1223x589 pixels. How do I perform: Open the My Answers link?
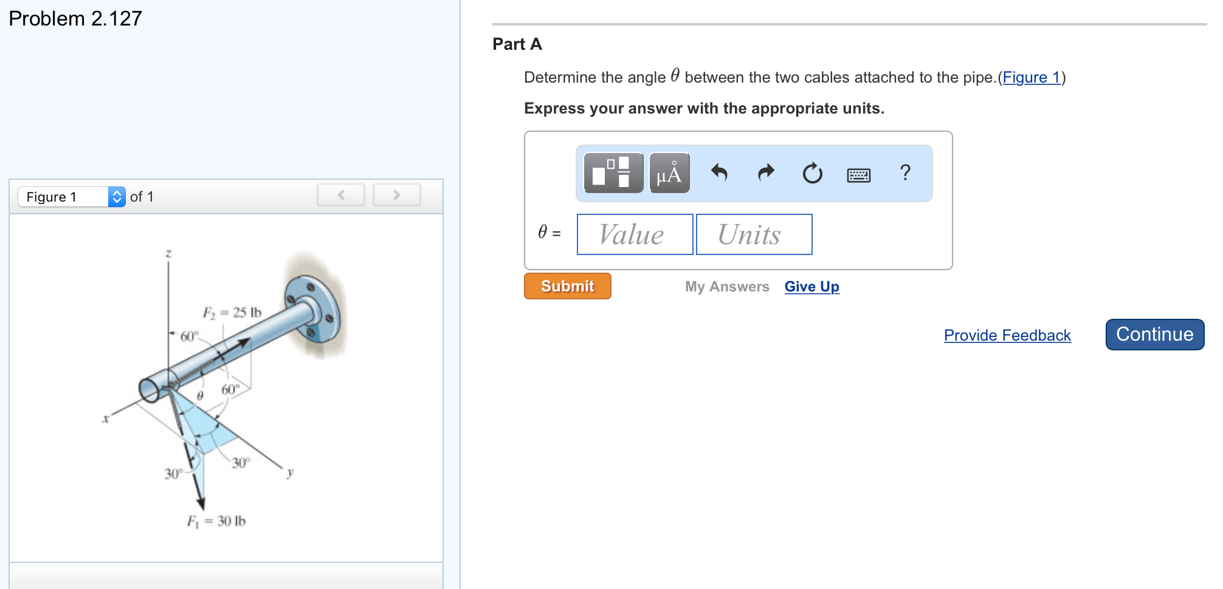(727, 287)
